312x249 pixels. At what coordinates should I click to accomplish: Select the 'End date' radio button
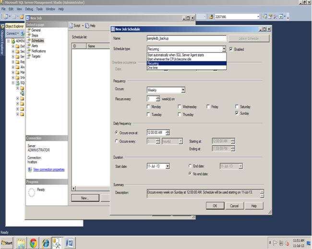coord(190,166)
